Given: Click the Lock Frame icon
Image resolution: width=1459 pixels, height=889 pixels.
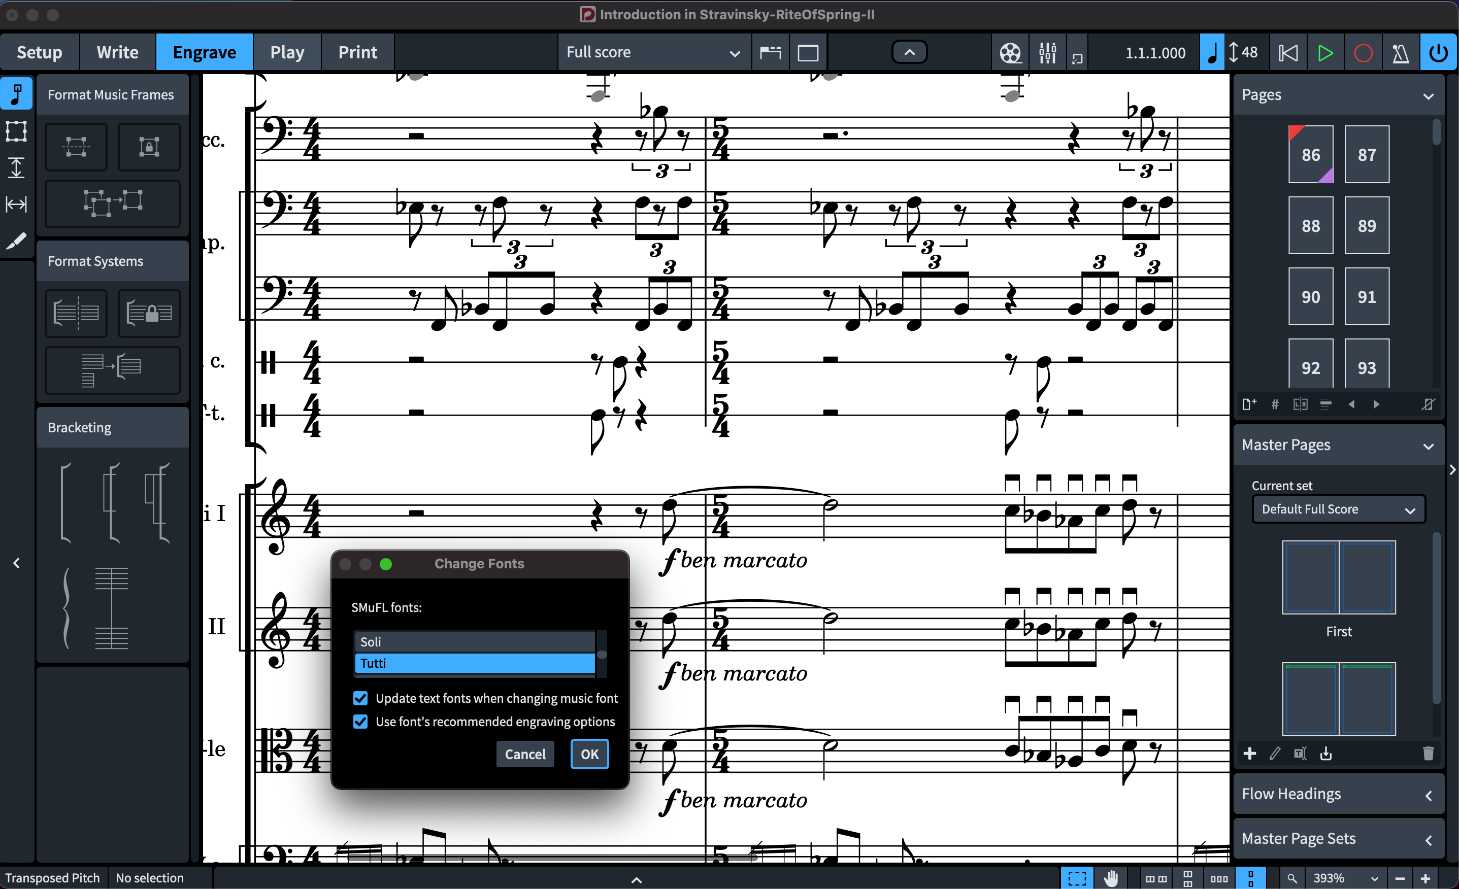Looking at the screenshot, I should [149, 146].
